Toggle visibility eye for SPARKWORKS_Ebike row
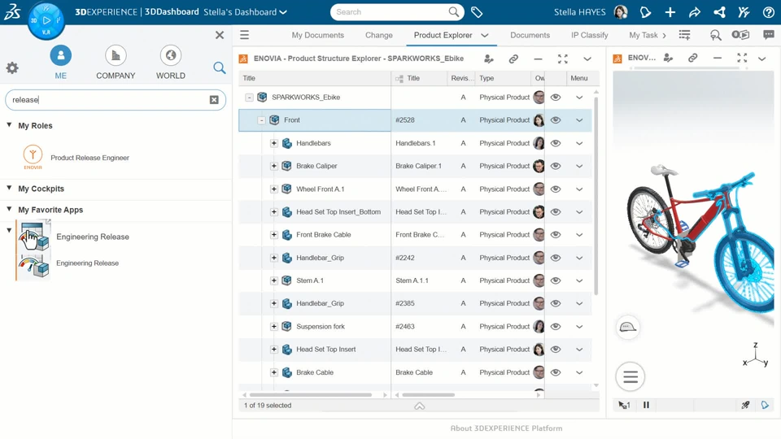 (556, 97)
